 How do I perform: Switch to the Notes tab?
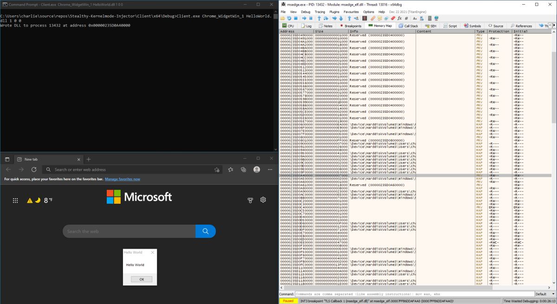coord(325,26)
